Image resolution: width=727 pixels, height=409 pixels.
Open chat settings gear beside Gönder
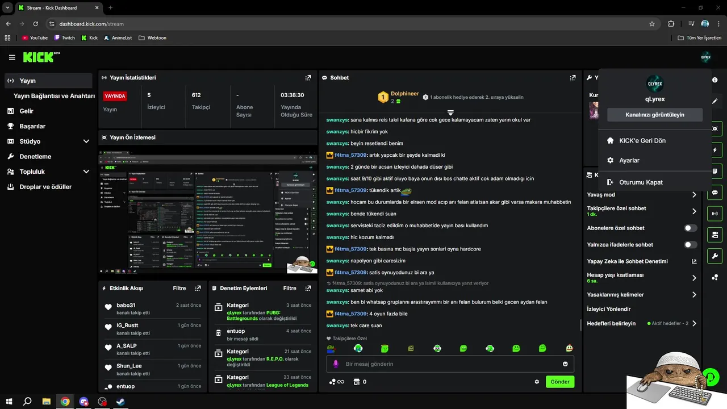point(537,382)
